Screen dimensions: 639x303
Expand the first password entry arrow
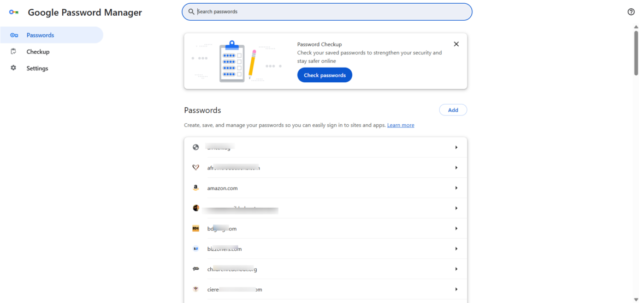pos(456,147)
